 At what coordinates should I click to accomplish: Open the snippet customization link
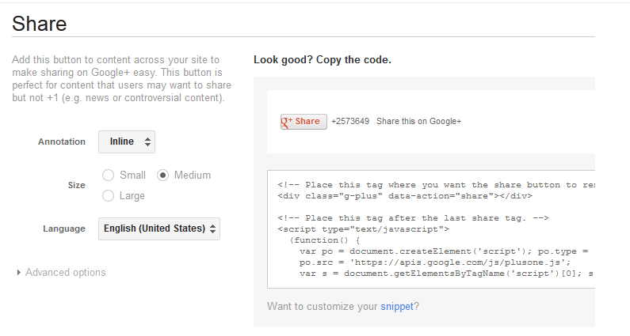[x=397, y=306]
